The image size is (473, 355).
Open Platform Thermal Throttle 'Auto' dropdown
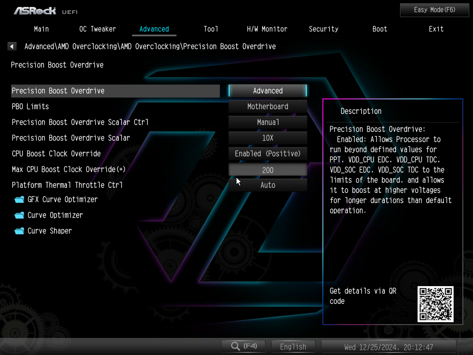[x=268, y=185]
